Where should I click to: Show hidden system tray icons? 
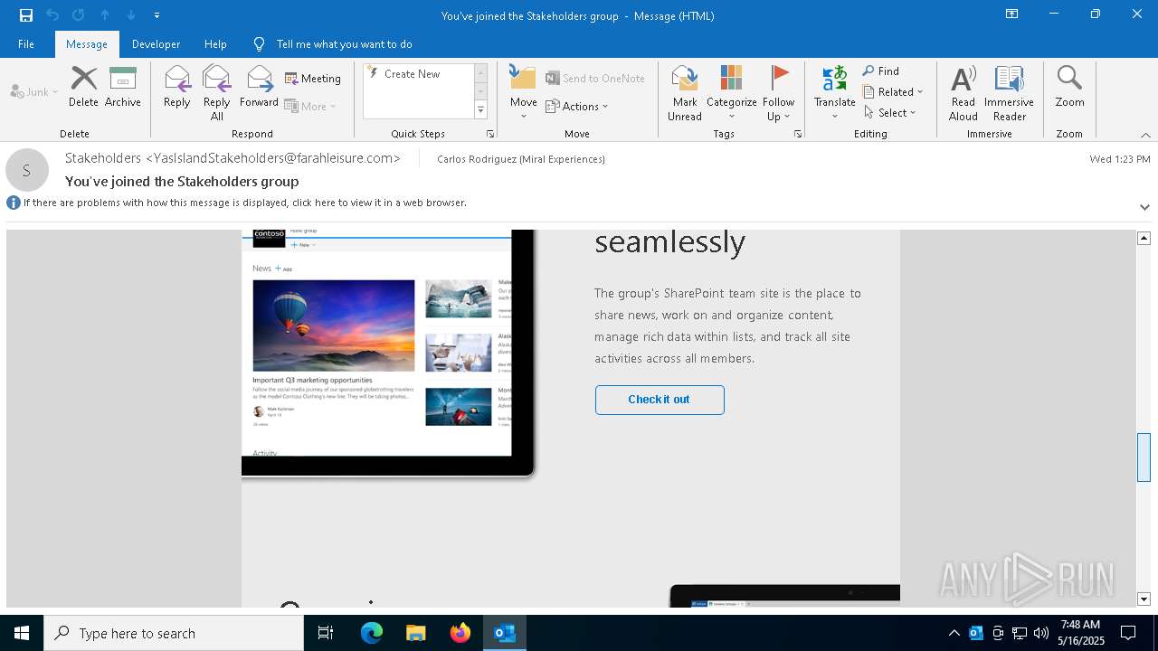954,633
